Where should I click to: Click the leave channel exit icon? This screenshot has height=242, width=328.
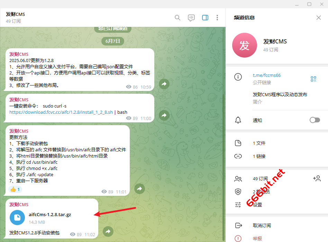pos(238,225)
